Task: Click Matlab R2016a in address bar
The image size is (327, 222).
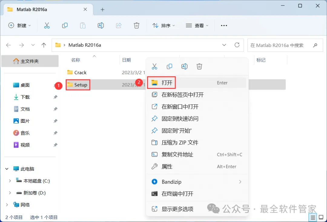Action: point(85,45)
